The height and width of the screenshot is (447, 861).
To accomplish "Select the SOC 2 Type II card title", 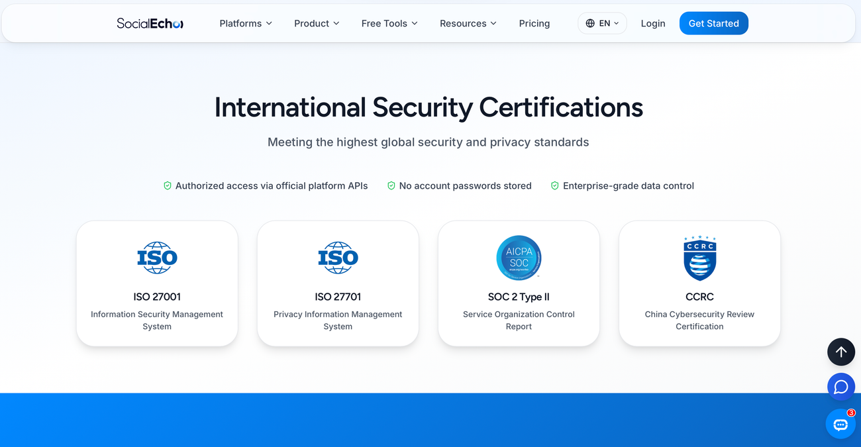I will [x=519, y=297].
